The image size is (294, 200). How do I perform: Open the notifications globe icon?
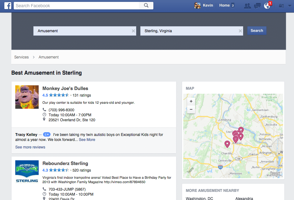[267, 6]
